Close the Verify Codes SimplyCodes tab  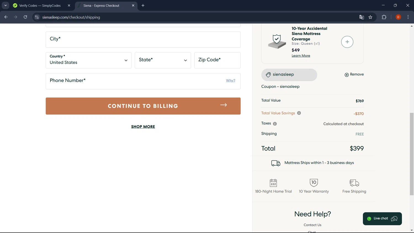69,6
